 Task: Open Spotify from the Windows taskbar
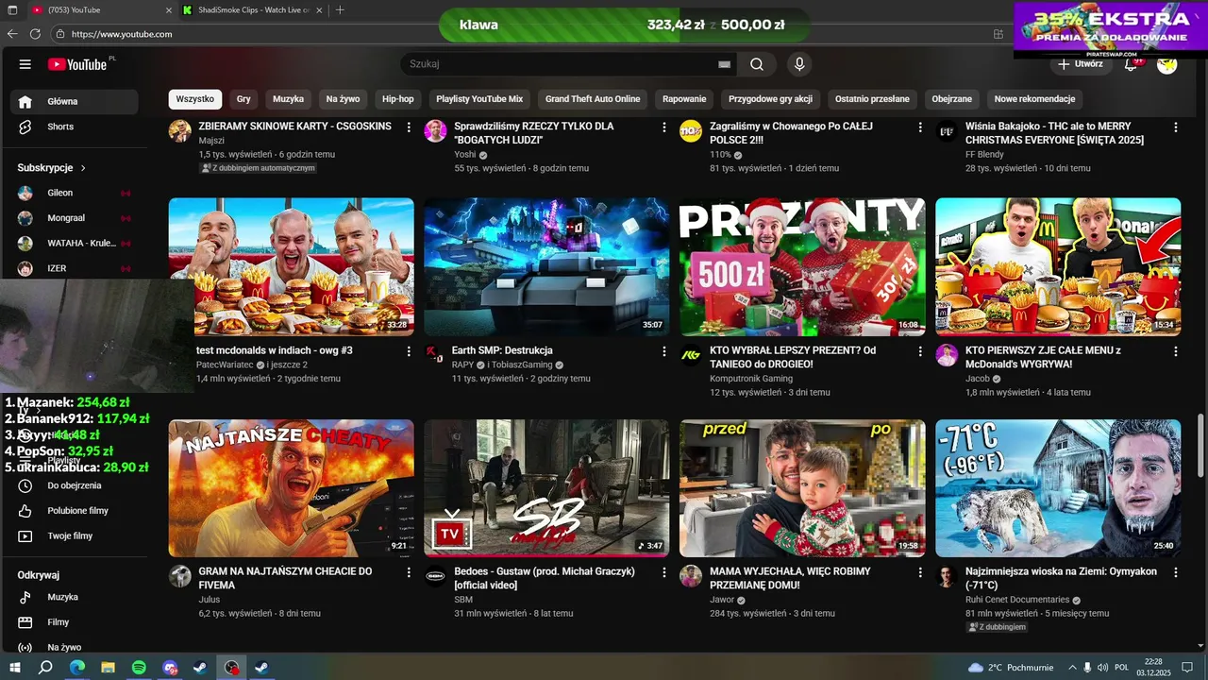coord(139,668)
